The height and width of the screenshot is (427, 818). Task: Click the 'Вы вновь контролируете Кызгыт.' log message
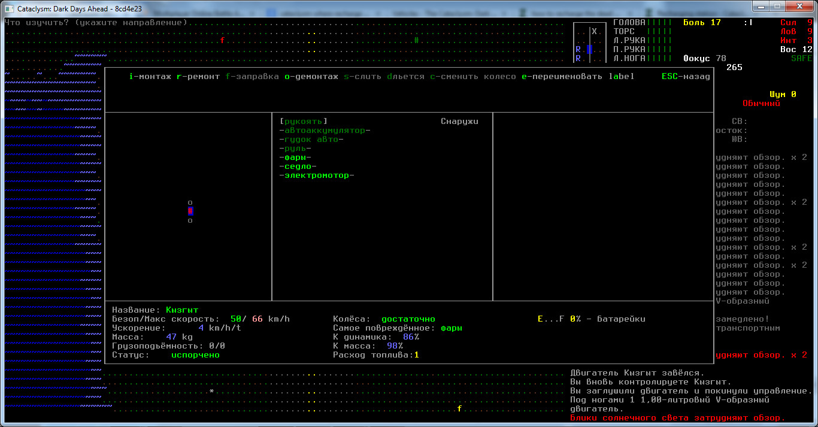tap(651, 381)
